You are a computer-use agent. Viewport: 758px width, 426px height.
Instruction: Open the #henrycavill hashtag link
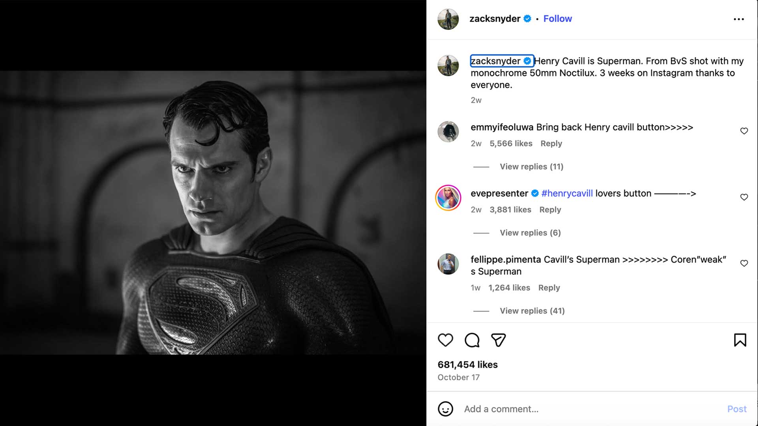pyautogui.click(x=567, y=193)
